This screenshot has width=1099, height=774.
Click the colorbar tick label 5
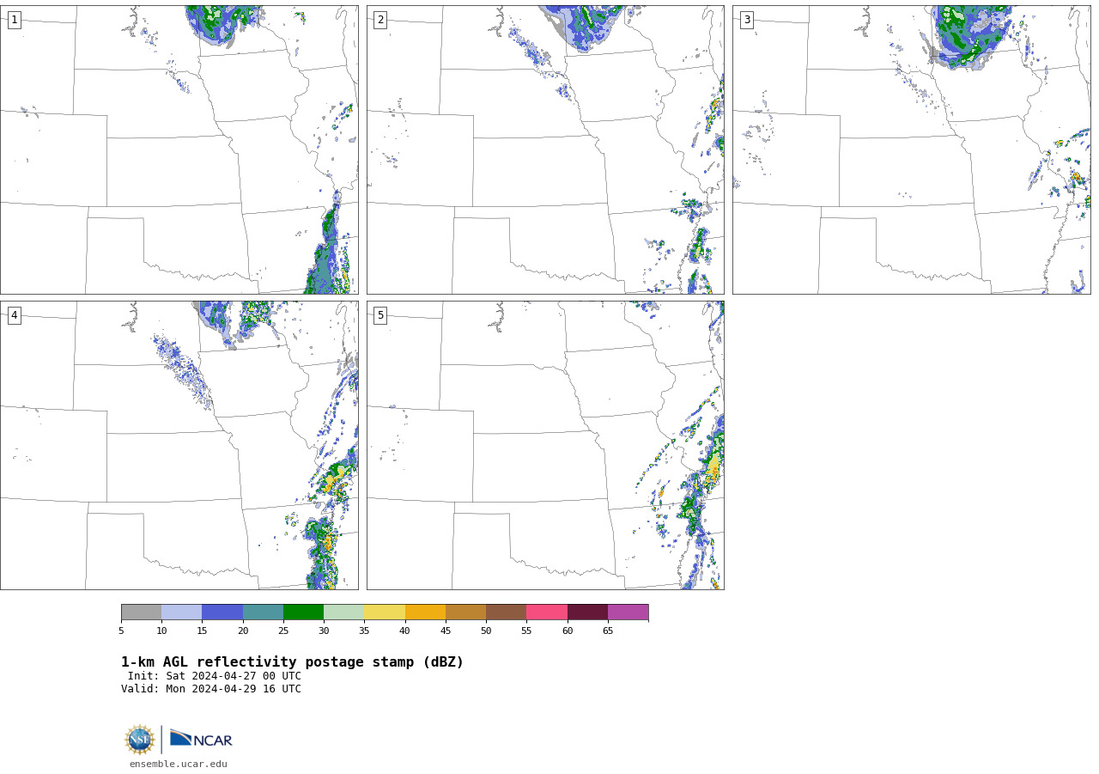(x=121, y=631)
